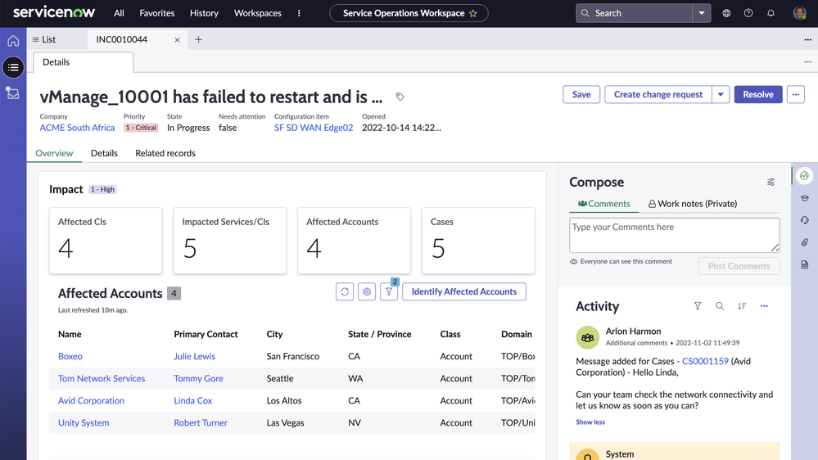Image resolution: width=818 pixels, height=460 pixels.
Task: Open the notifications bell icon
Action: 771,13
